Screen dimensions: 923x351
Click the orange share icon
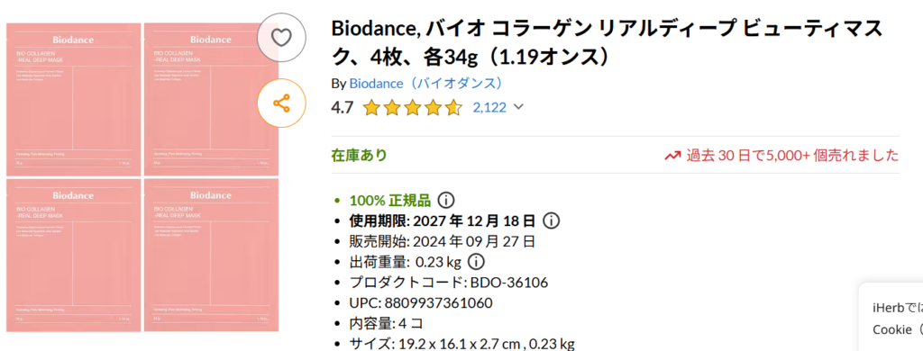(281, 103)
